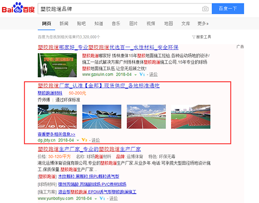The image size is (259, 203).
Task: Click the 百度一下 search button
Action: tap(228, 8)
